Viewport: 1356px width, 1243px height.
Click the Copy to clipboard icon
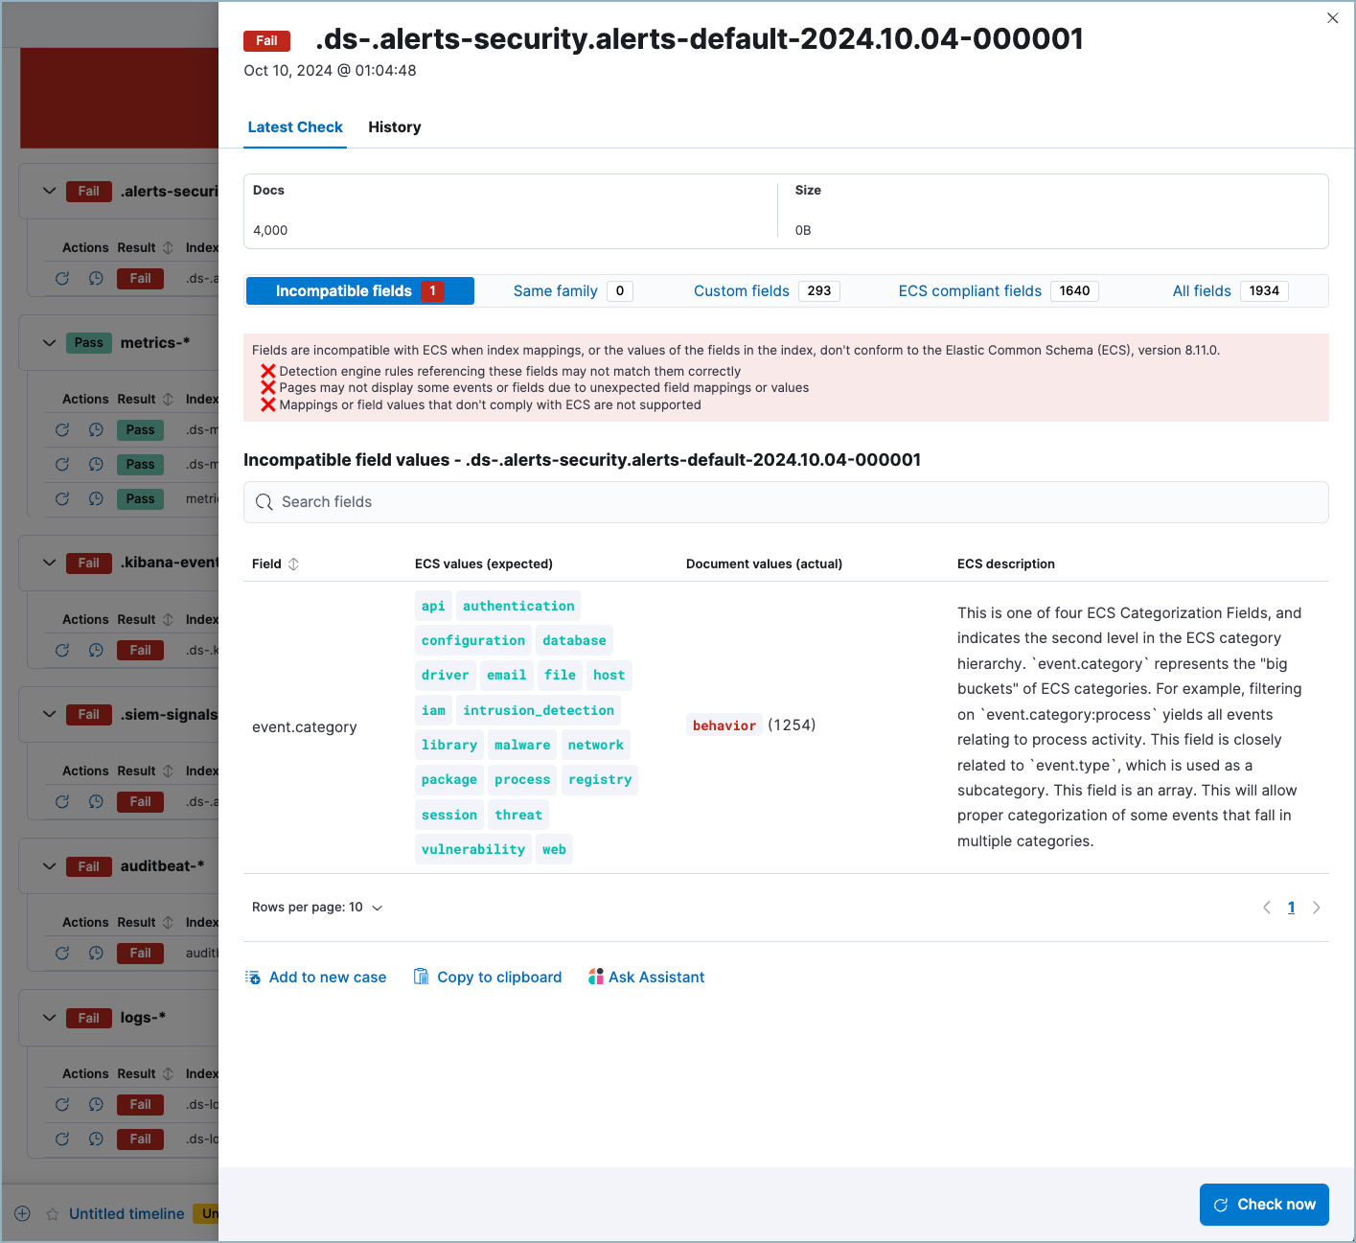pos(420,976)
